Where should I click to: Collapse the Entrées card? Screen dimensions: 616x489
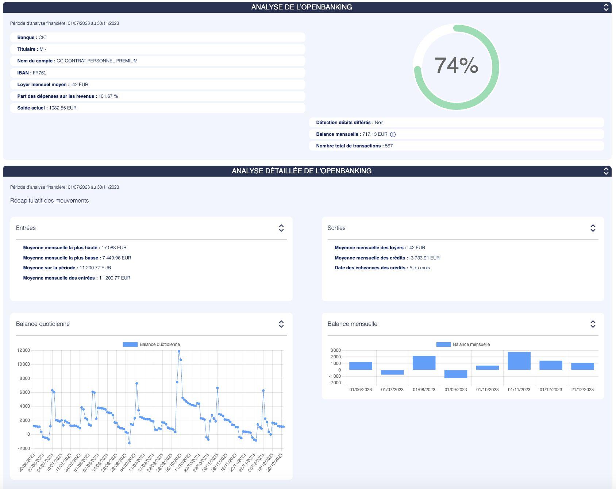pos(281,228)
